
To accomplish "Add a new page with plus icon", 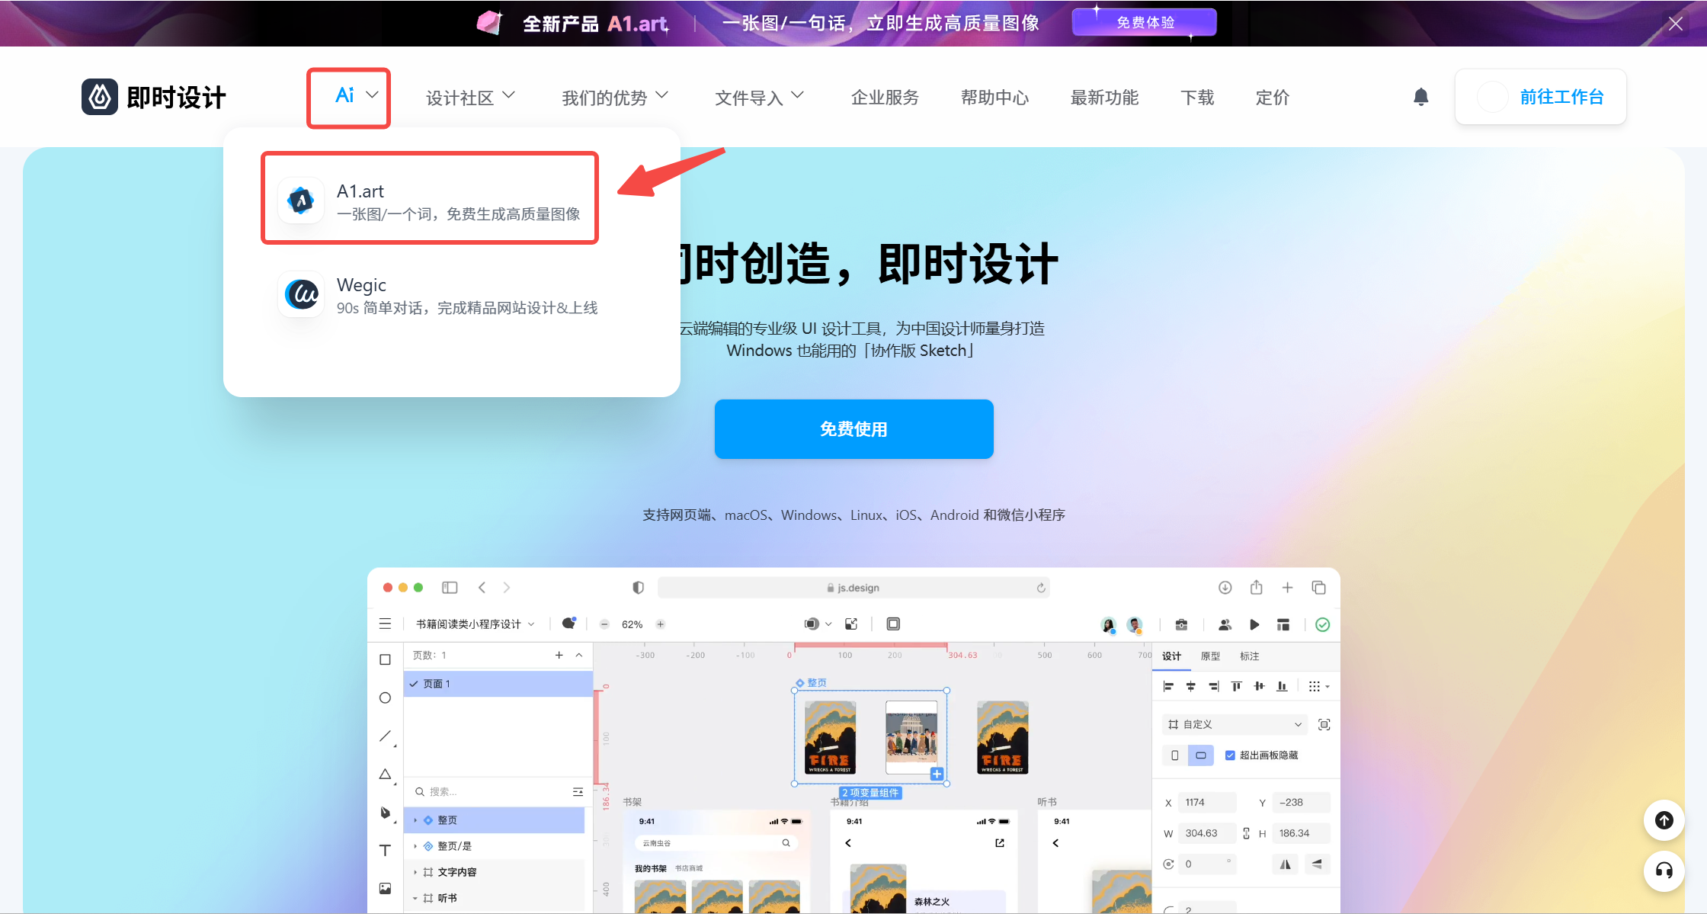I will coord(559,655).
